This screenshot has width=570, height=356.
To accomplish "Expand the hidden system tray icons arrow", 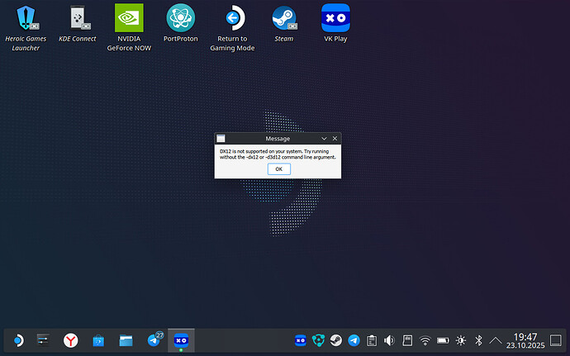I will [x=496, y=339].
